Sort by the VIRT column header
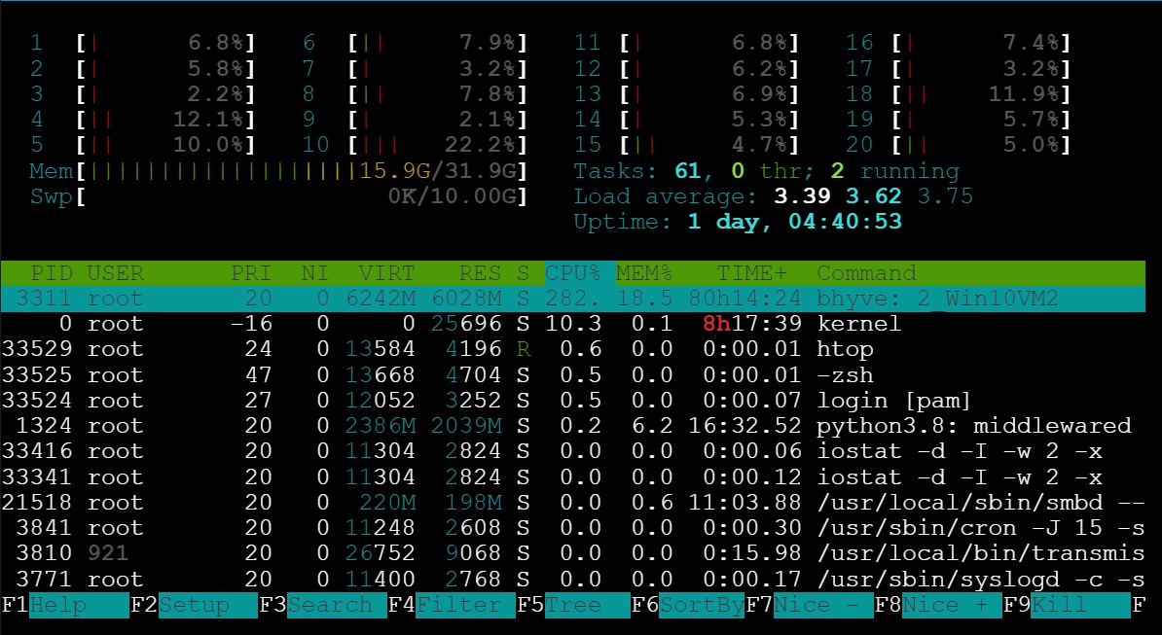The image size is (1162, 635). tap(386, 273)
